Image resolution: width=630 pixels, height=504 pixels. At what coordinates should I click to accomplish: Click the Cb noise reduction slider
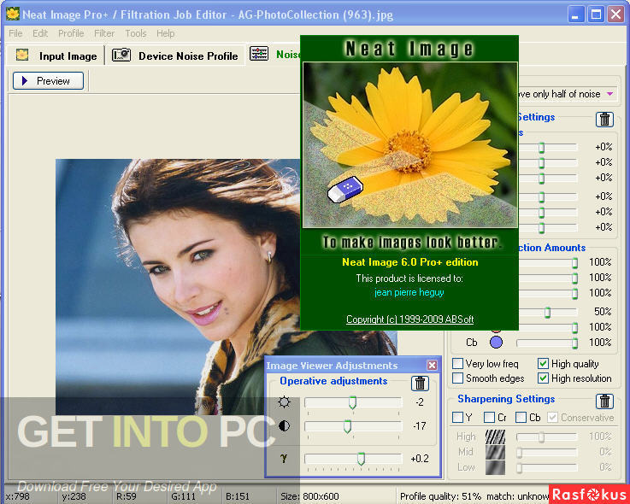547,343
